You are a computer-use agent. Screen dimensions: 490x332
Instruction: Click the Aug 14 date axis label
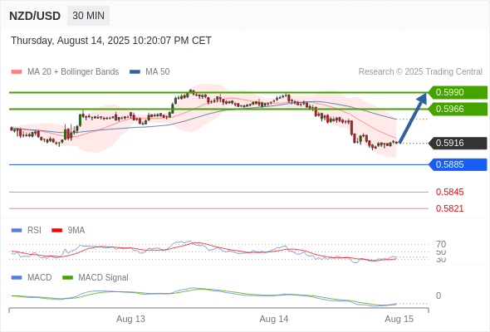274,320
